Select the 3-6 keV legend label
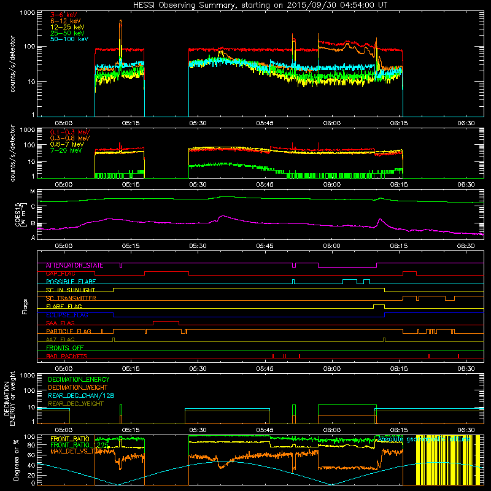The image size is (491, 491). (64, 15)
